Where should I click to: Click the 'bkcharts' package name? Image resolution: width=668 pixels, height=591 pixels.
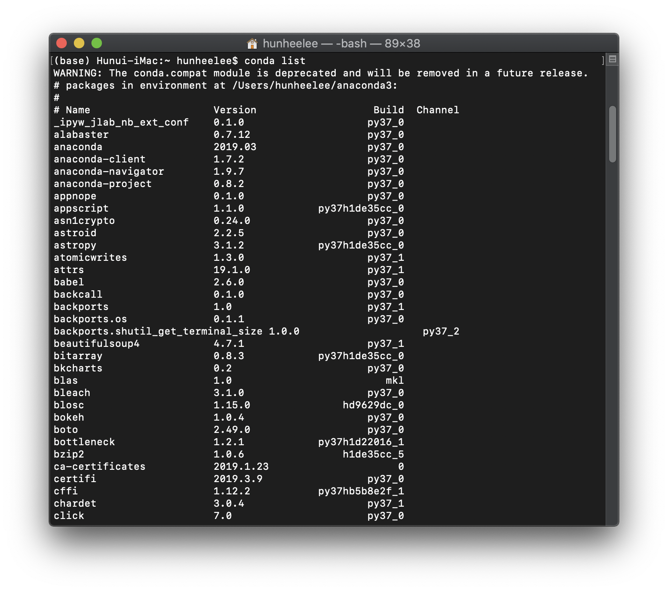[x=78, y=368]
